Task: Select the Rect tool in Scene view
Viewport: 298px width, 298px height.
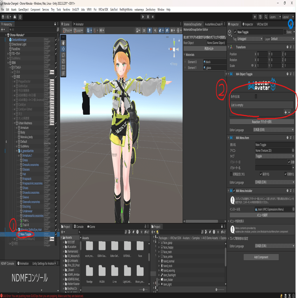Action: click(x=63, y=67)
